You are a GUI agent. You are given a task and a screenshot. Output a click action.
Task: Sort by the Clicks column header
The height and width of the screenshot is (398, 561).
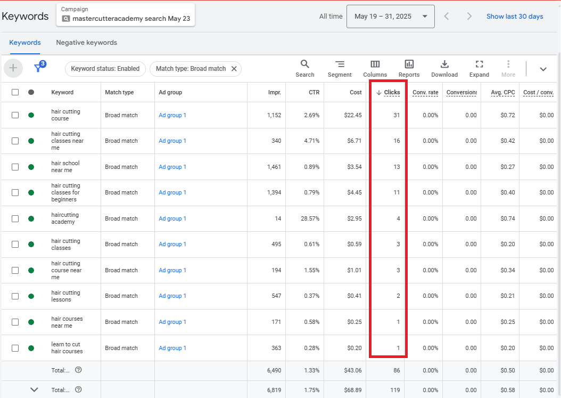[392, 92]
